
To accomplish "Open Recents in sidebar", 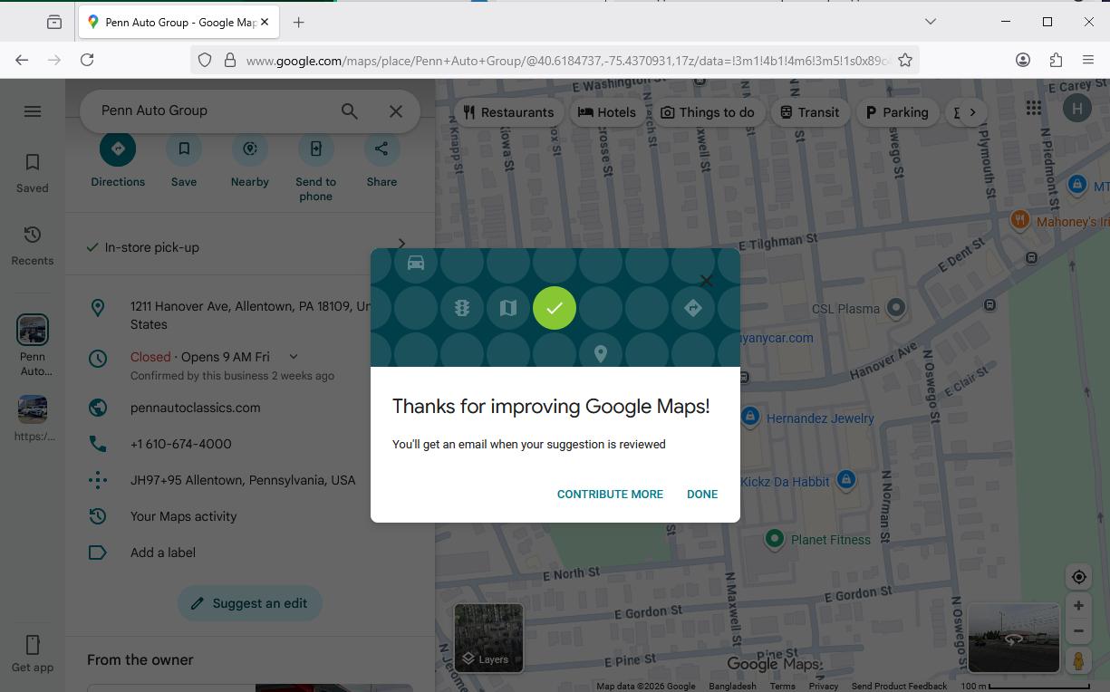I will [33, 245].
